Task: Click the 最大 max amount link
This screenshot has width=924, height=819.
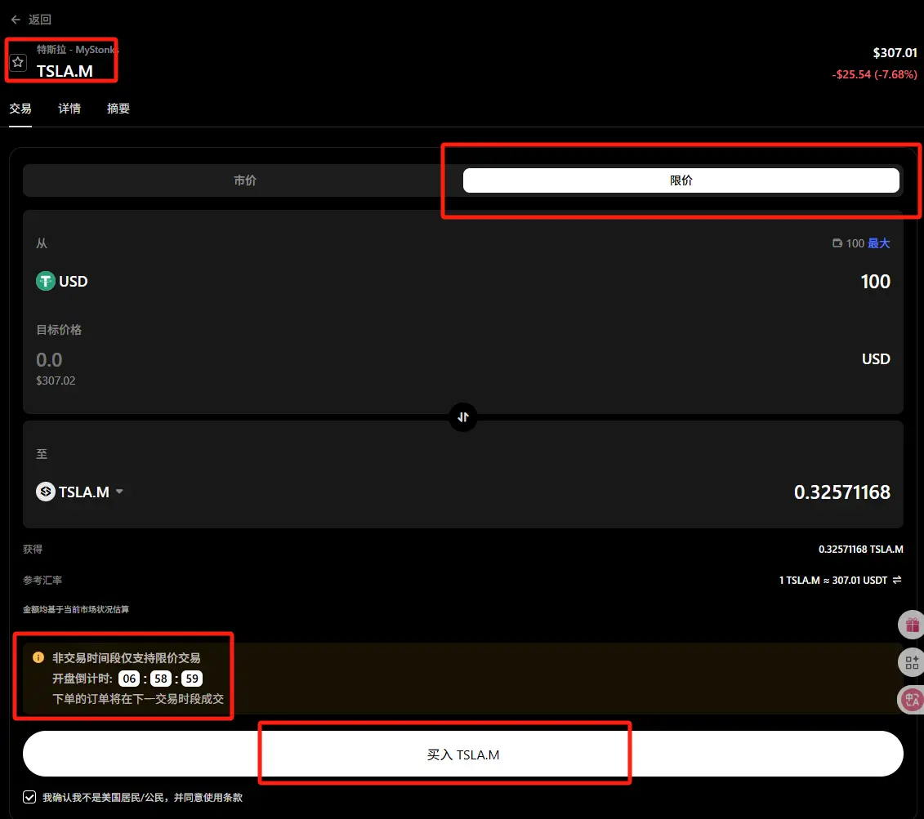Action: coord(878,243)
